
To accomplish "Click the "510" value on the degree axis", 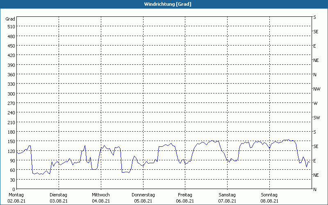I will 11,27.
